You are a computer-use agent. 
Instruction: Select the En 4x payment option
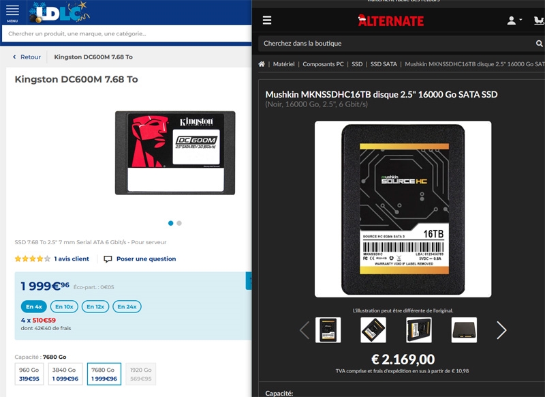[x=33, y=306]
